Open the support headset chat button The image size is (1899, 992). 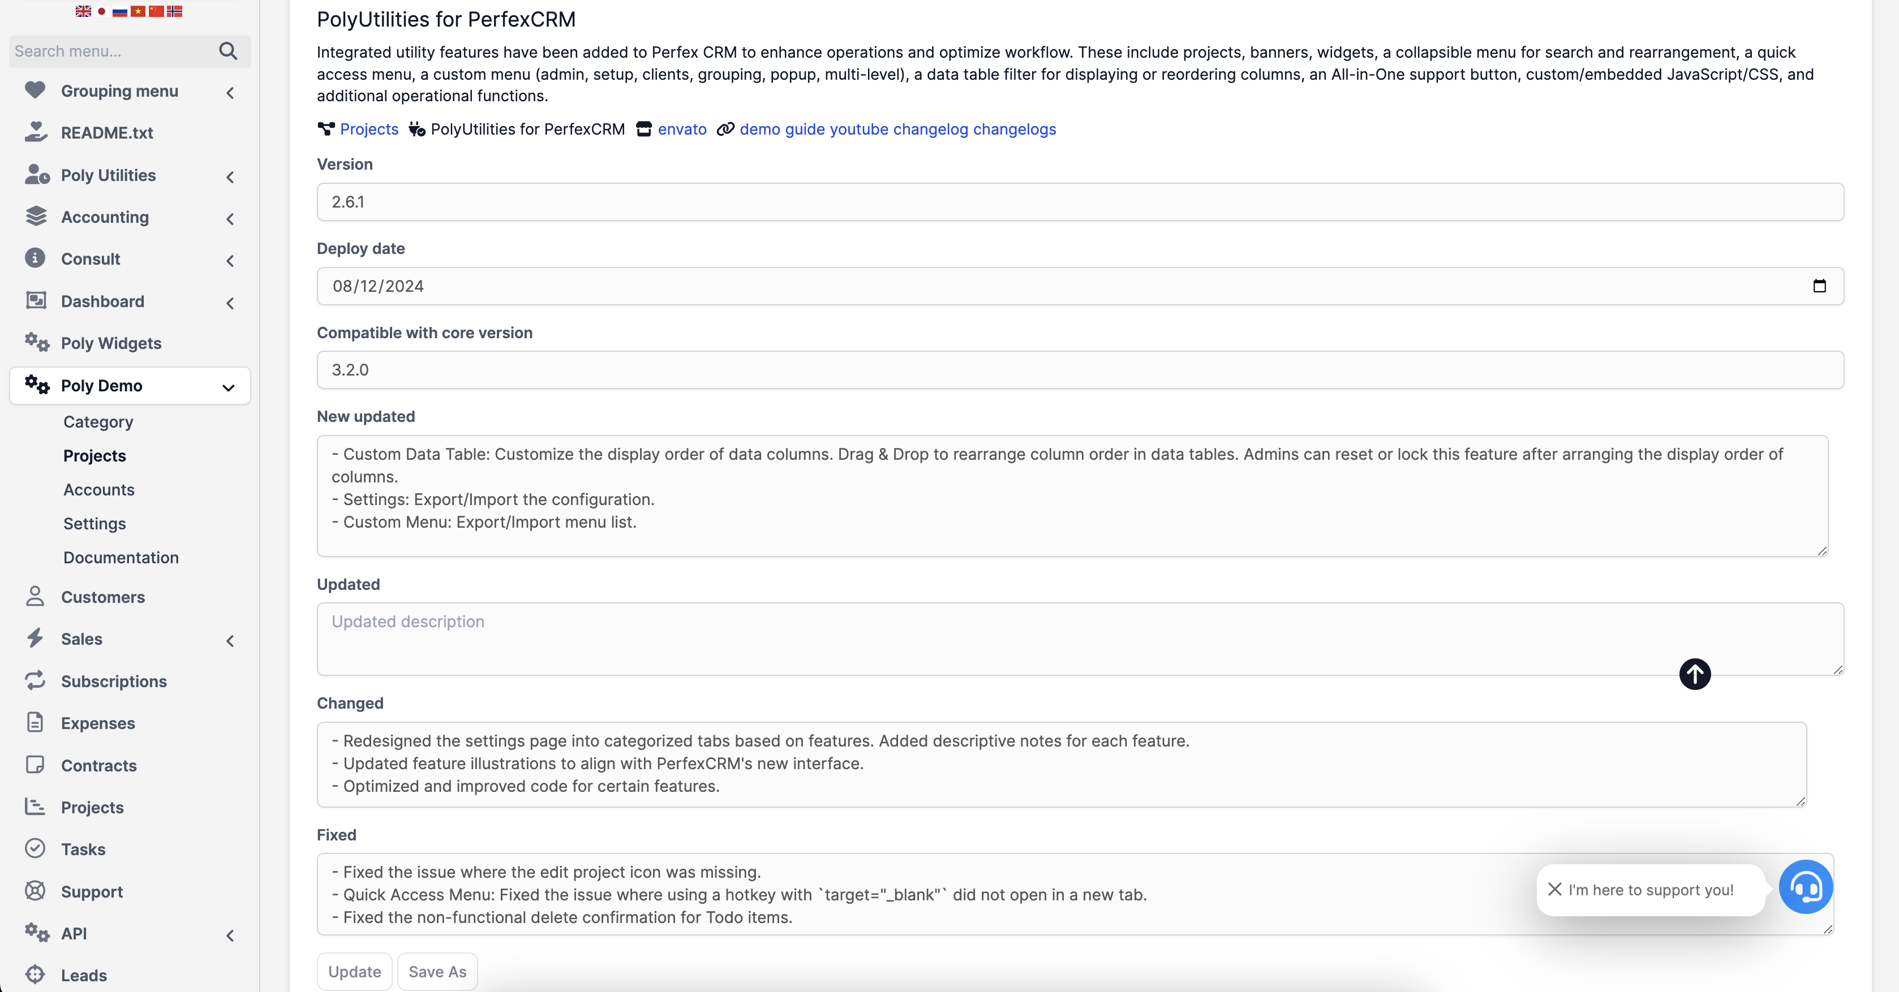click(1806, 887)
